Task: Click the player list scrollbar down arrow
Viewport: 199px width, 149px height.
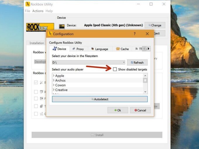Action: pyautogui.click(x=145, y=92)
